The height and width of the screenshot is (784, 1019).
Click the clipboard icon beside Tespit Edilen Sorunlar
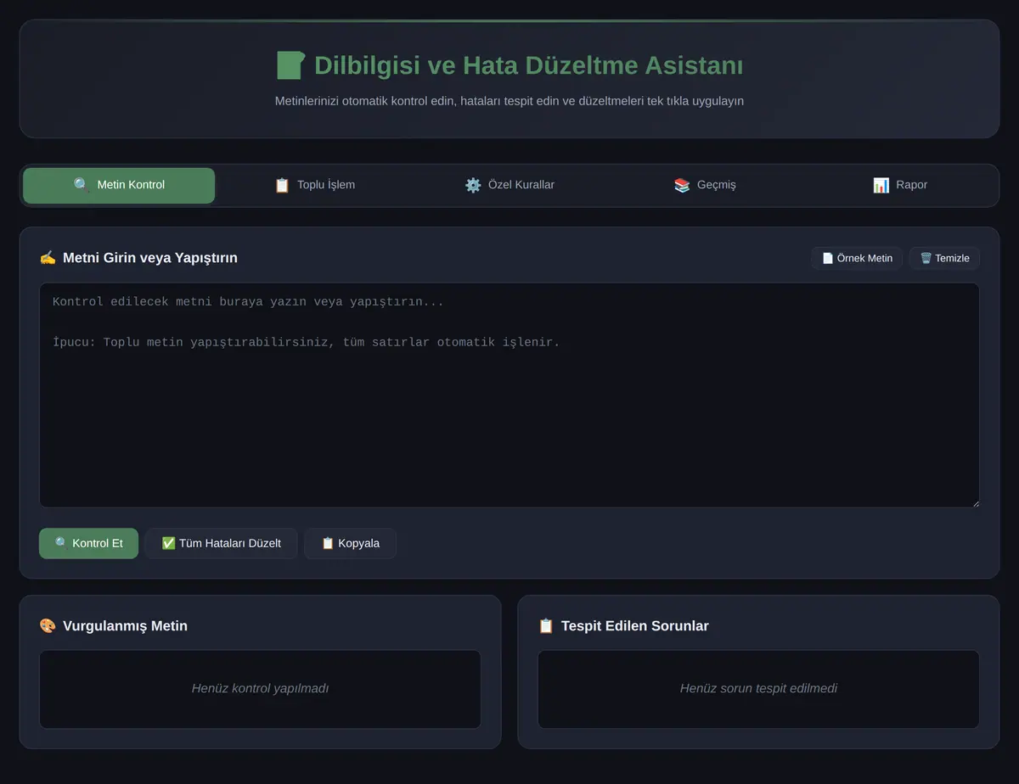coord(546,625)
